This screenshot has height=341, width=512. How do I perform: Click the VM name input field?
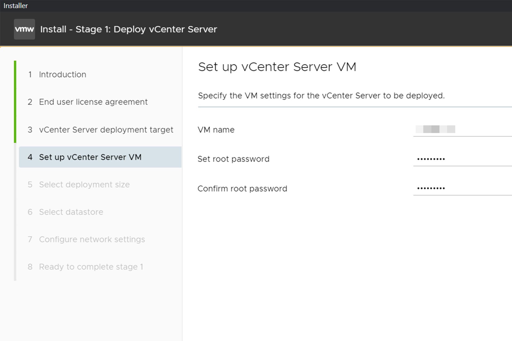[462, 130]
